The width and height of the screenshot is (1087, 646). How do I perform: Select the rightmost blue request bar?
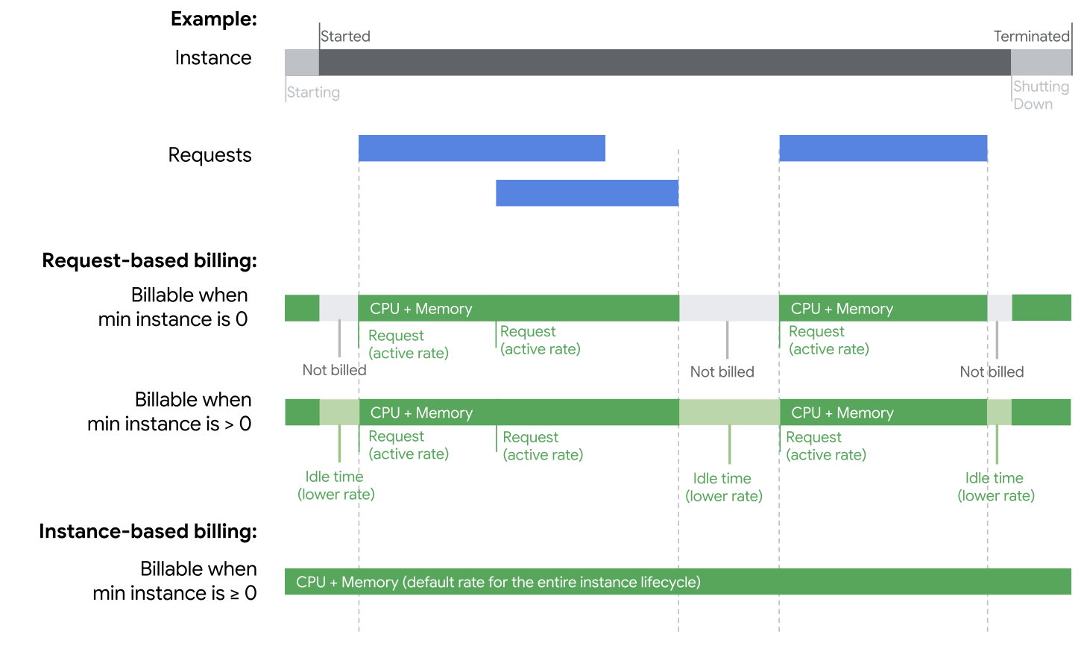[883, 148]
